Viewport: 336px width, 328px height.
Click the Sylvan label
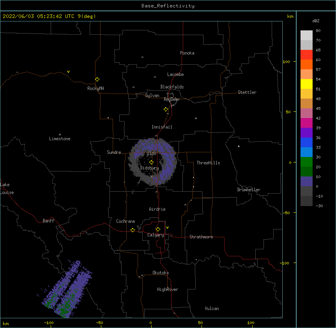pyautogui.click(x=152, y=95)
